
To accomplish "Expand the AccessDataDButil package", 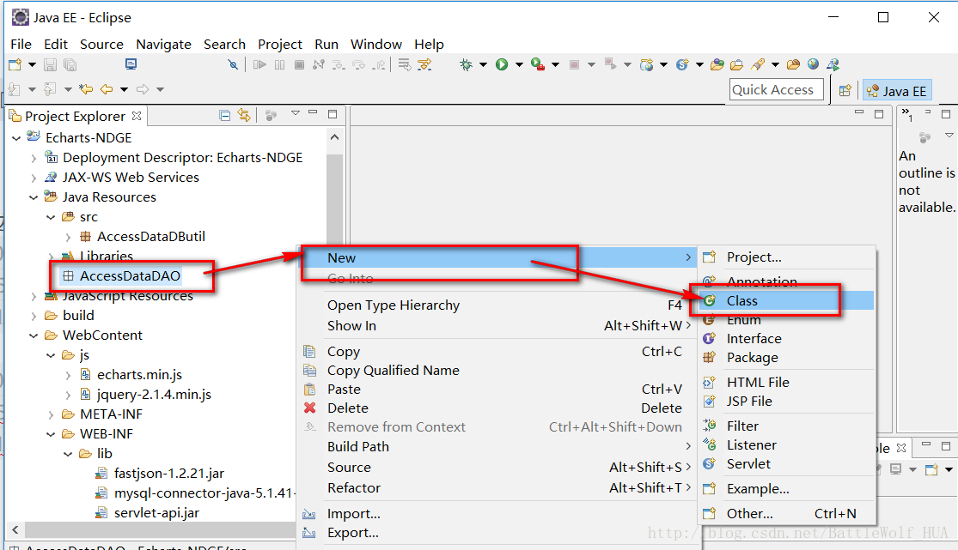I will pyautogui.click(x=68, y=237).
